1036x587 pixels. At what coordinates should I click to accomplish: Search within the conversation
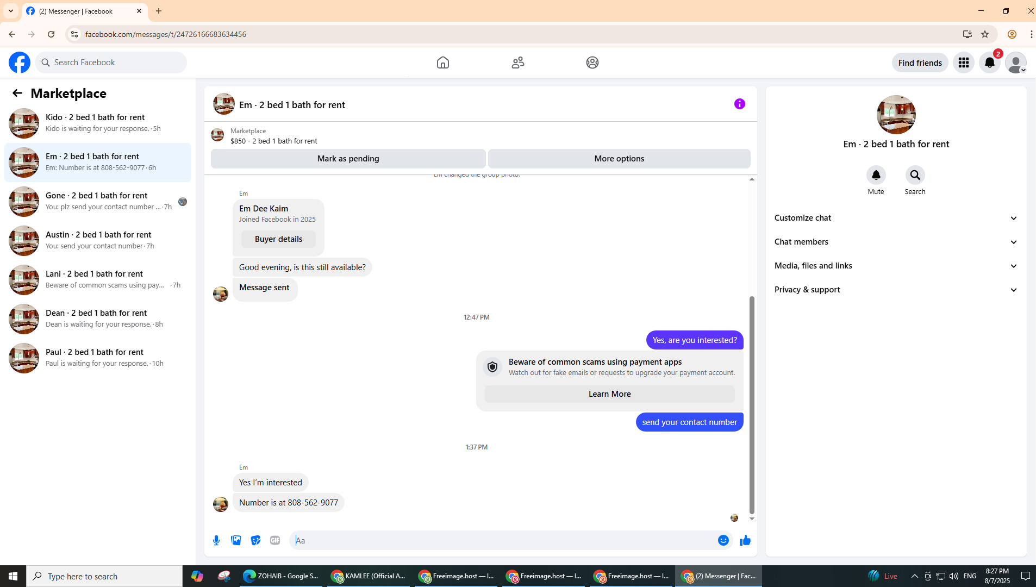tap(915, 175)
